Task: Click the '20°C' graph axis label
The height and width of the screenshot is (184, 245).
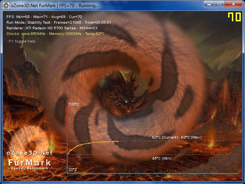Action: [73, 169]
